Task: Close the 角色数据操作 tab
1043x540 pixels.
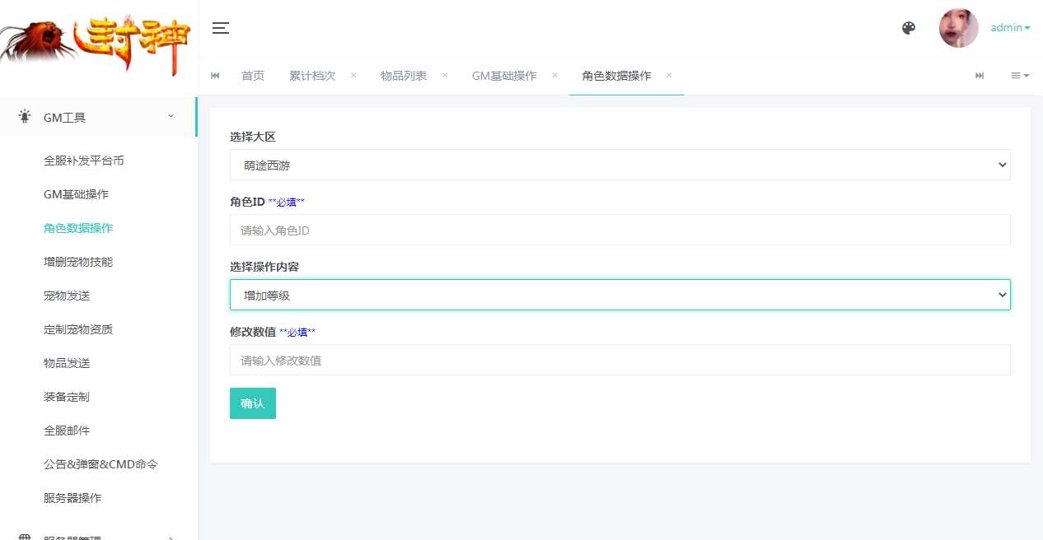Action: coord(669,75)
